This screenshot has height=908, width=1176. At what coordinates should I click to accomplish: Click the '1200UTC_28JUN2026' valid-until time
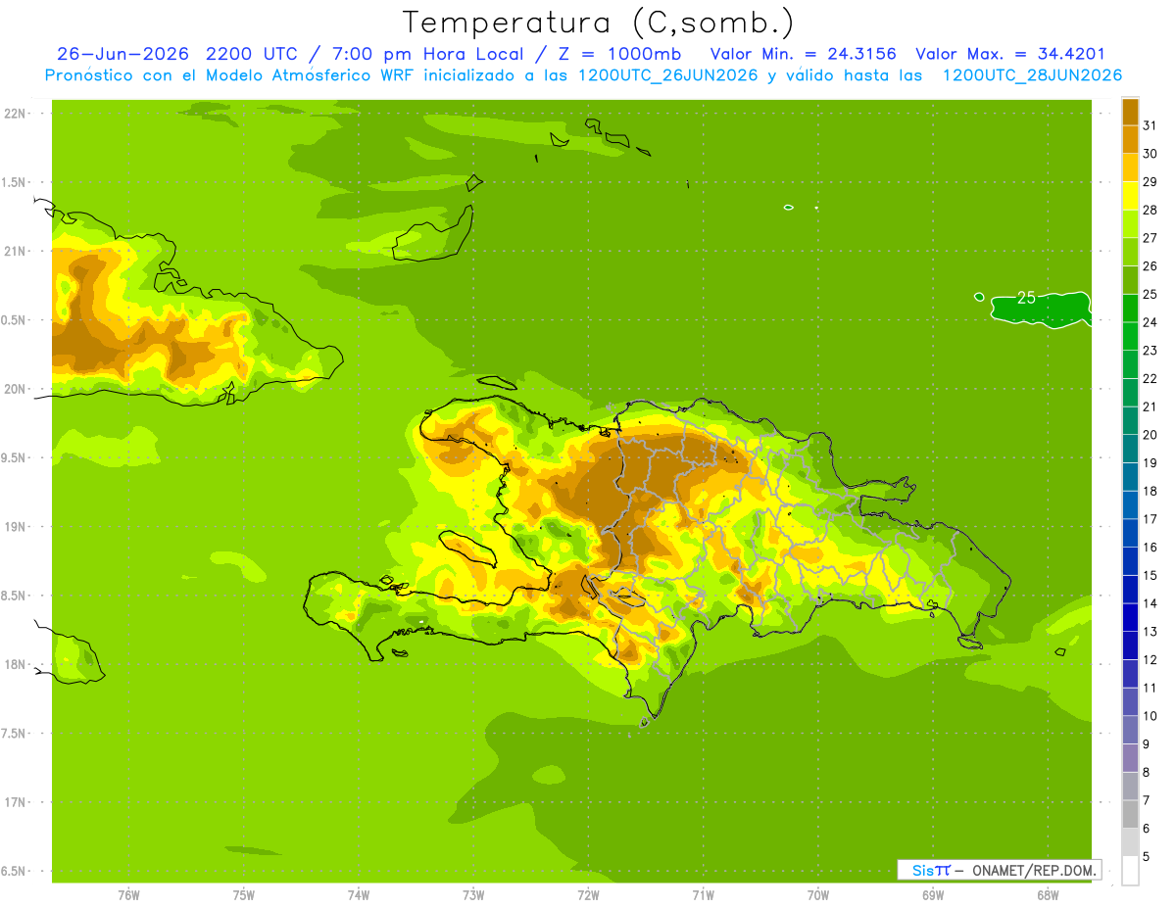tap(1032, 75)
